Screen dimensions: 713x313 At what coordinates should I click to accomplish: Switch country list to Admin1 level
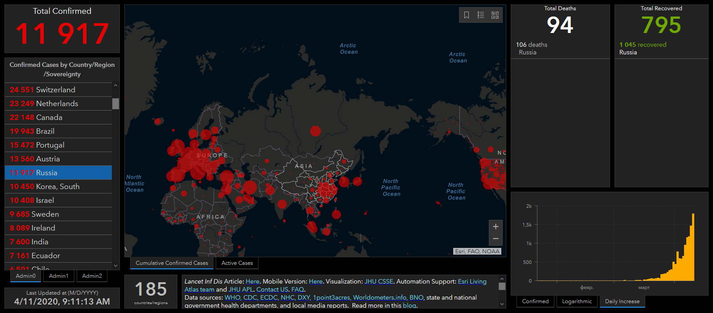(x=59, y=276)
